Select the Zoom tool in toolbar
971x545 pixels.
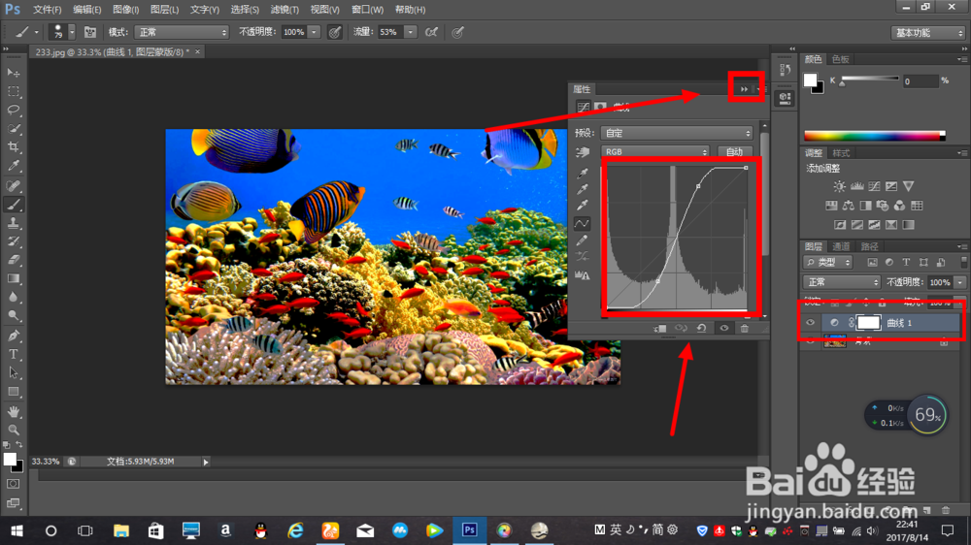(13, 430)
